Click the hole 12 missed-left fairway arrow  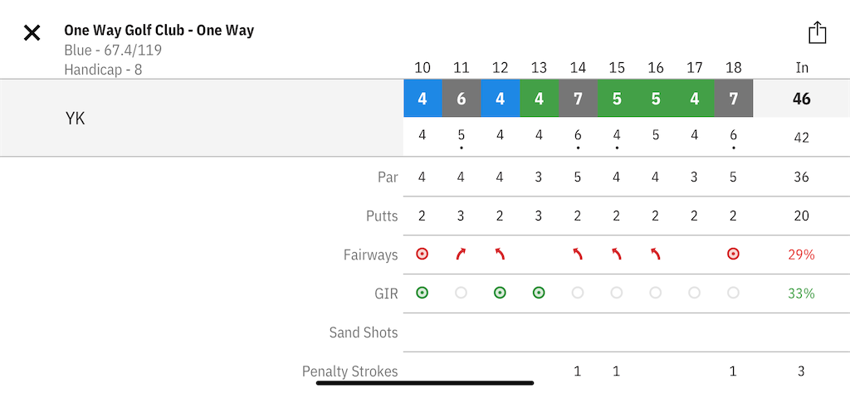click(500, 254)
